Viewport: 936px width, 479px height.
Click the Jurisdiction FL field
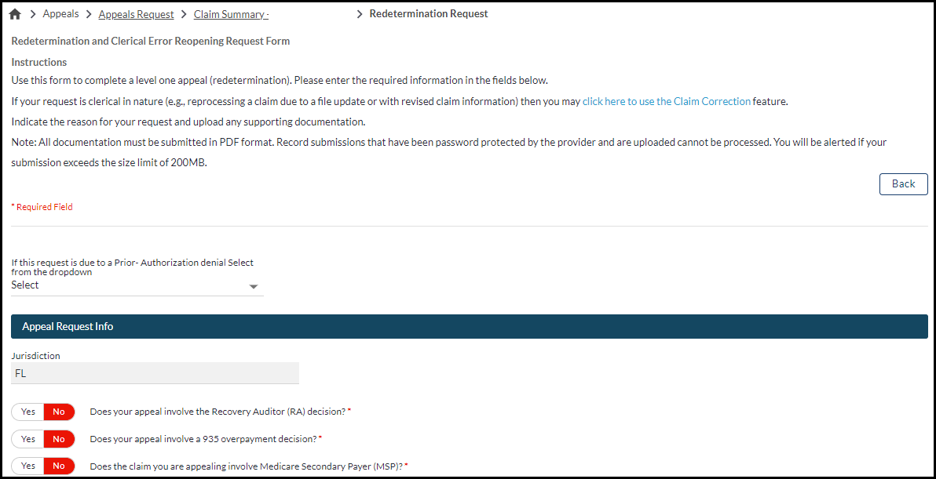tap(155, 373)
